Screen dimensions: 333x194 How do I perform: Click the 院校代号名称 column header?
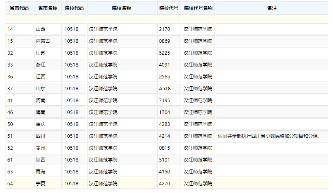point(198,8)
